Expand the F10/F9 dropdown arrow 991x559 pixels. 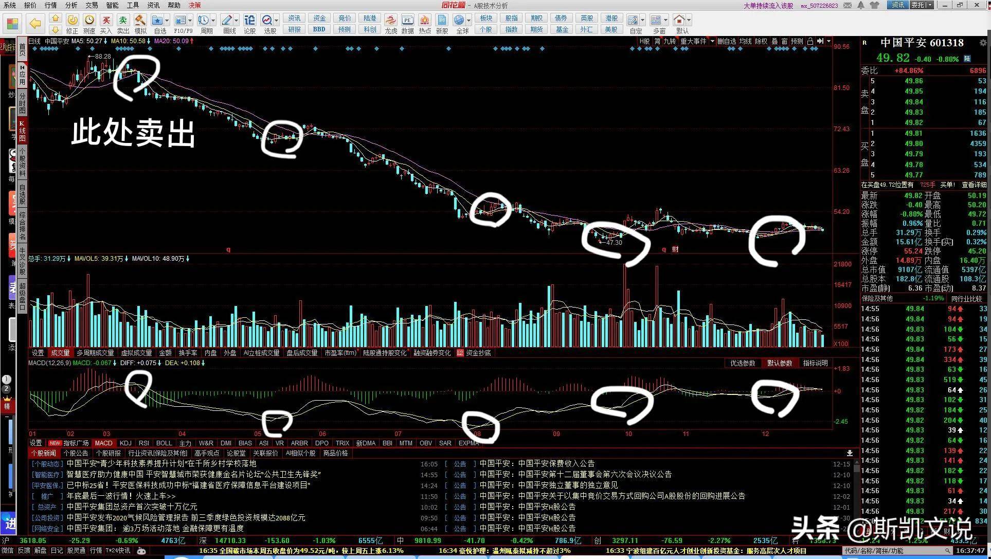point(190,21)
